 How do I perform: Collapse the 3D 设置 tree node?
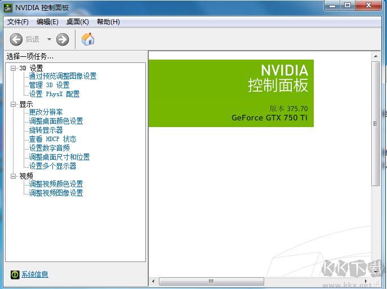14,68
